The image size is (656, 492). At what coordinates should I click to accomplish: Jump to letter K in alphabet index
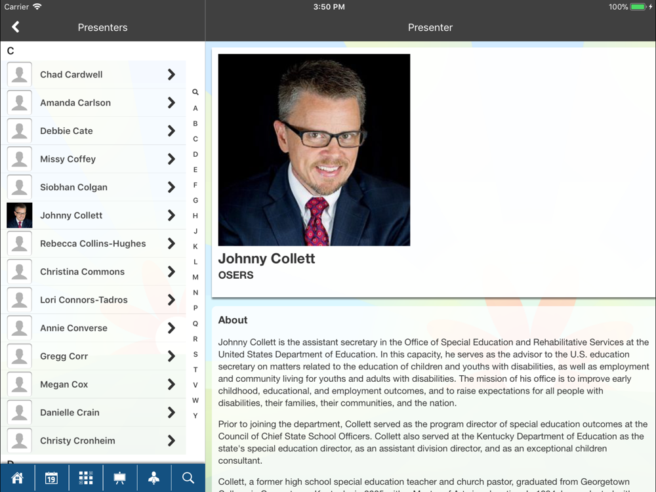coord(195,247)
